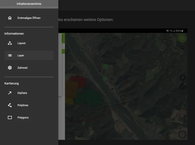Click the compass marker on the map

[112, 89]
